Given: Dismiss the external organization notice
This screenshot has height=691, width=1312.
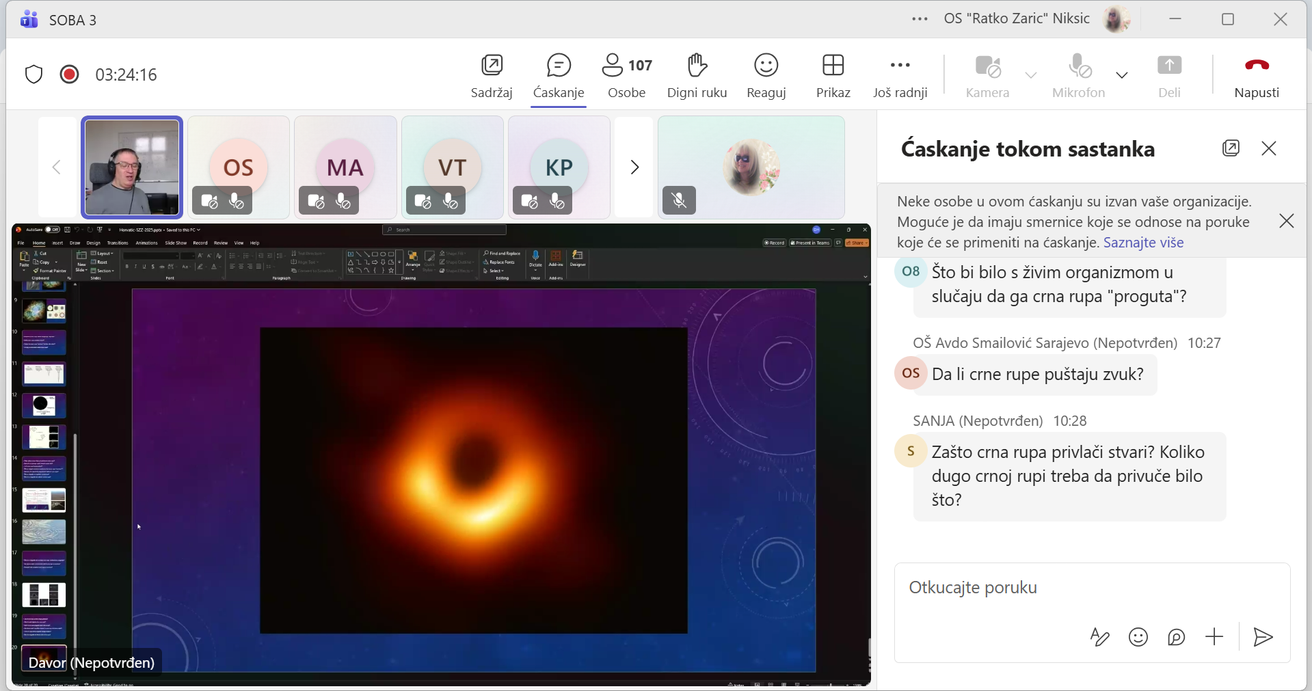Looking at the screenshot, I should (1286, 221).
